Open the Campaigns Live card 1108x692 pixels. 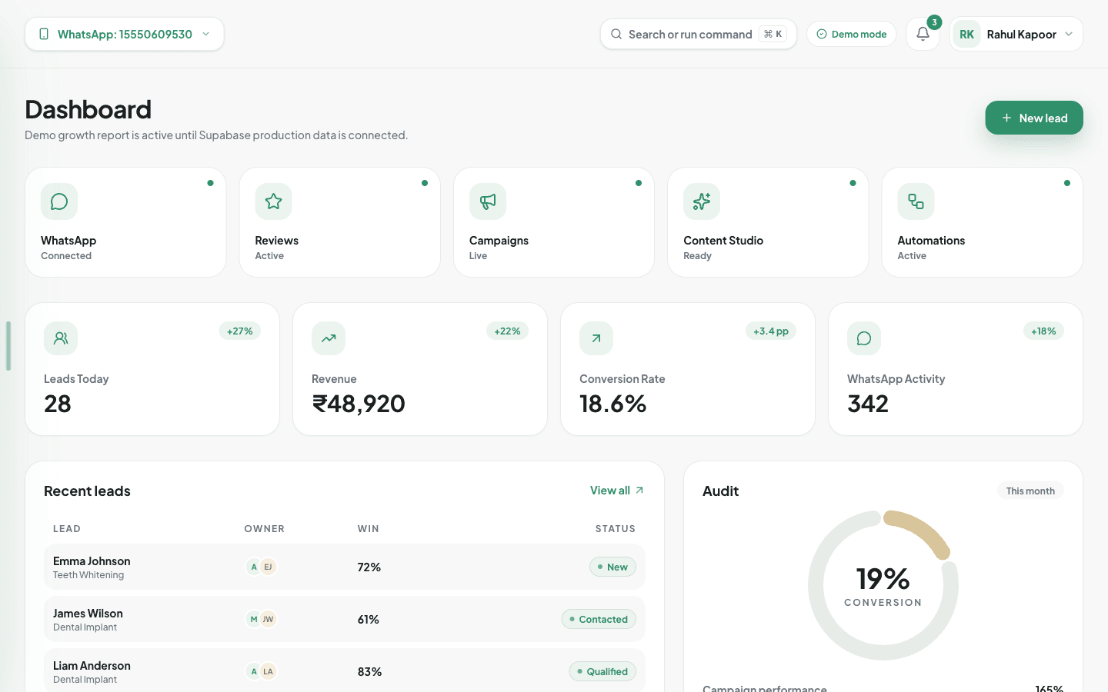coord(554,222)
